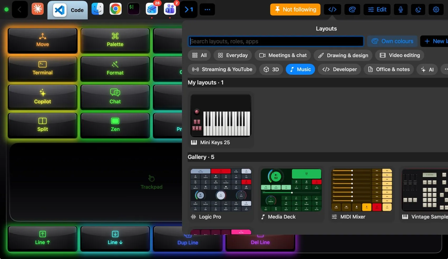Tap the Terminal key on the keypad
448x259 pixels.
point(43,69)
